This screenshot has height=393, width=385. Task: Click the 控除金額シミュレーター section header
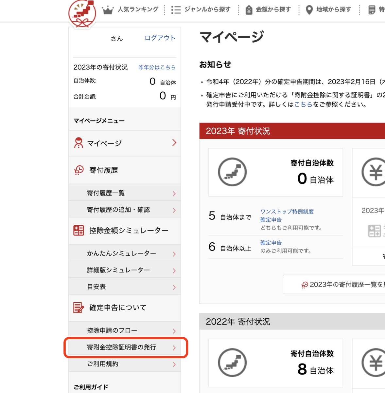pyautogui.click(x=125, y=231)
